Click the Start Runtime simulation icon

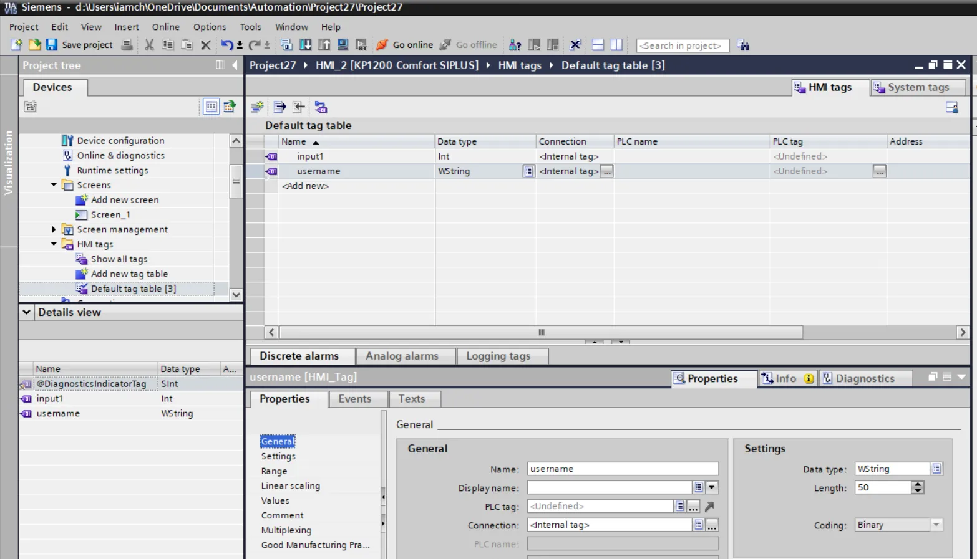pyautogui.click(x=361, y=44)
